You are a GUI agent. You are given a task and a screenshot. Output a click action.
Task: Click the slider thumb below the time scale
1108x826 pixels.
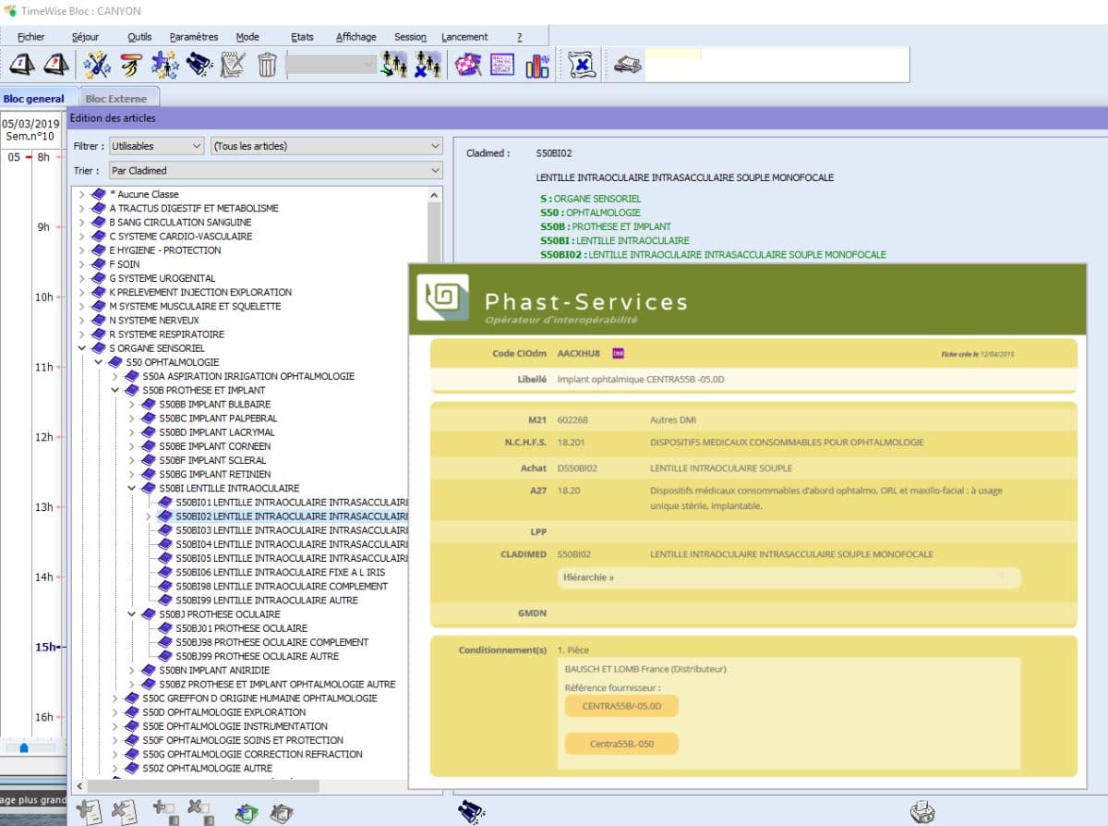24,747
